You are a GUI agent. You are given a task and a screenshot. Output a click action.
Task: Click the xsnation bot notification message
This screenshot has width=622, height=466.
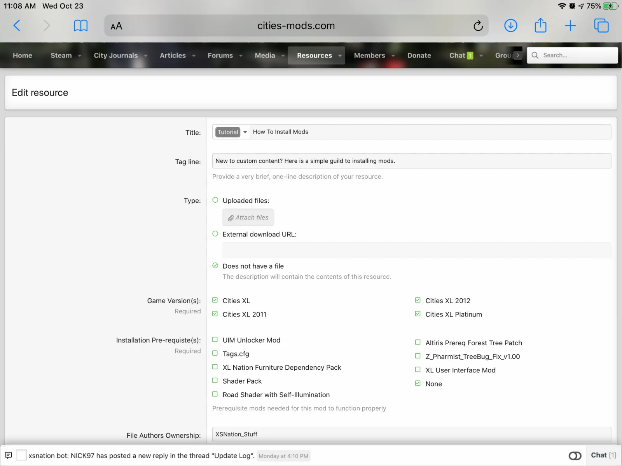142,456
